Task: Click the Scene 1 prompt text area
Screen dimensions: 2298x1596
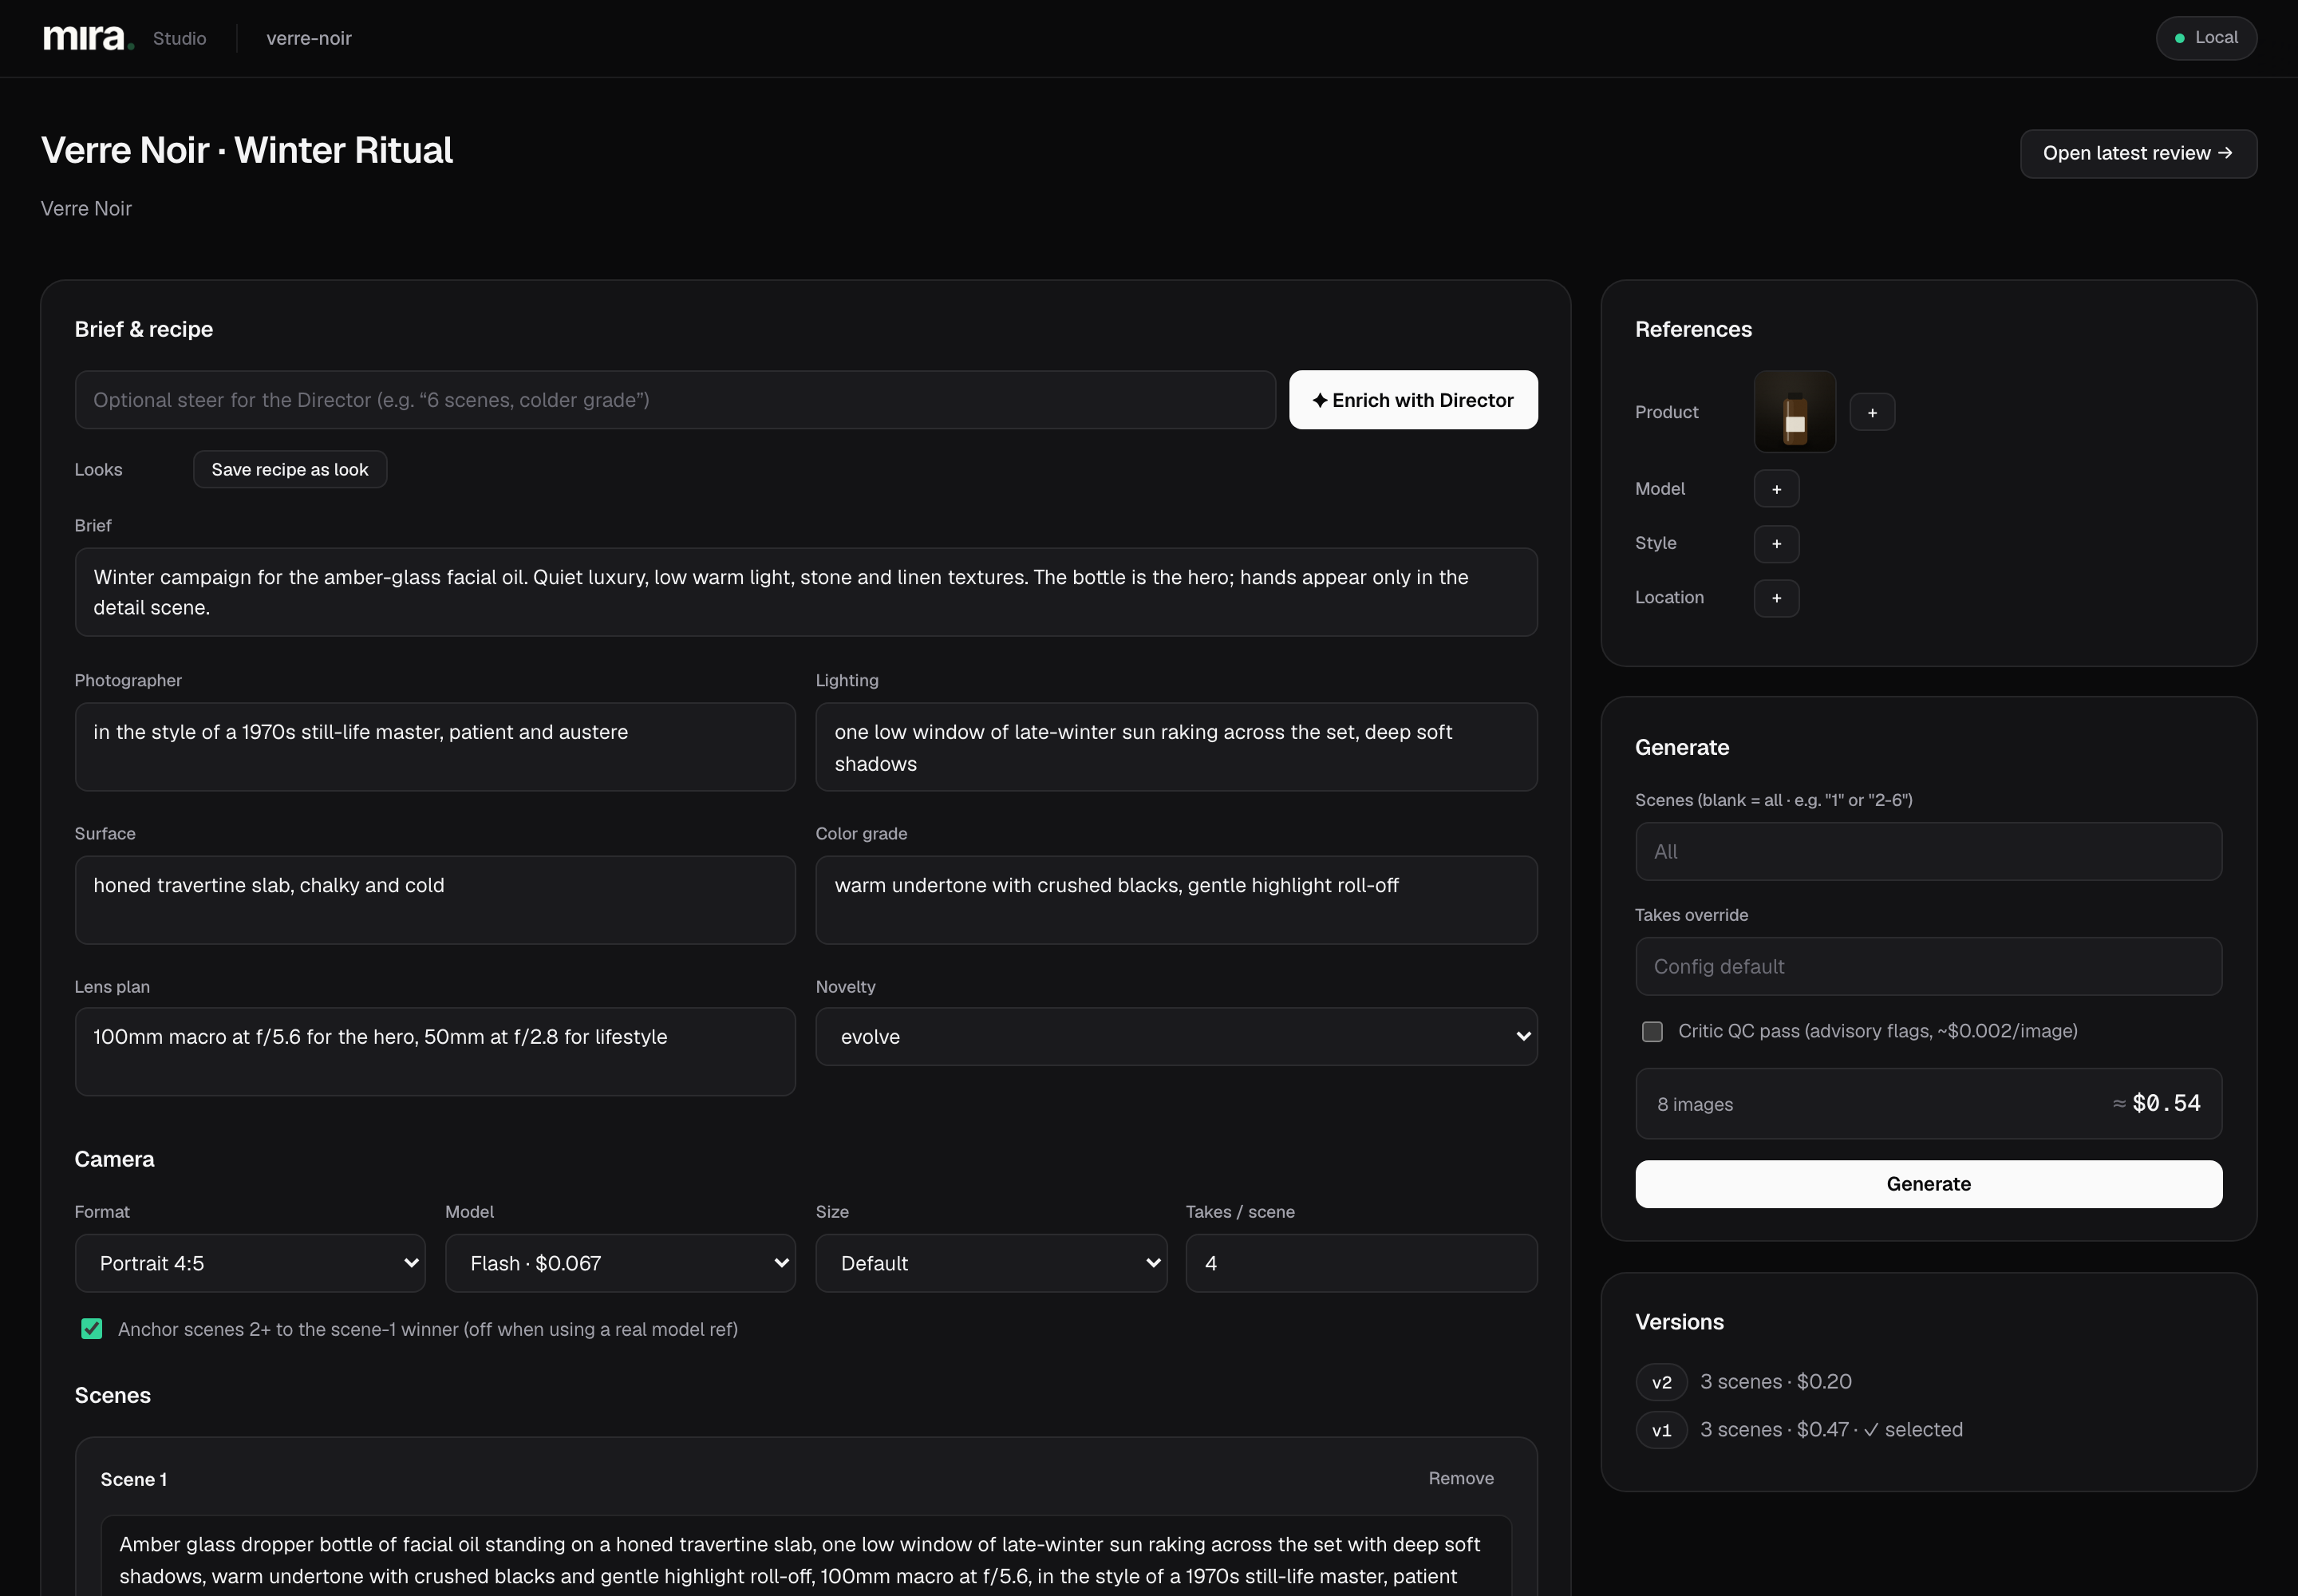Action: (x=806, y=1556)
